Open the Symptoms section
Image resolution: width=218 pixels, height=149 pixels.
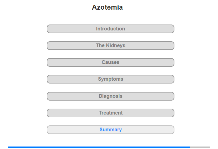111,79
